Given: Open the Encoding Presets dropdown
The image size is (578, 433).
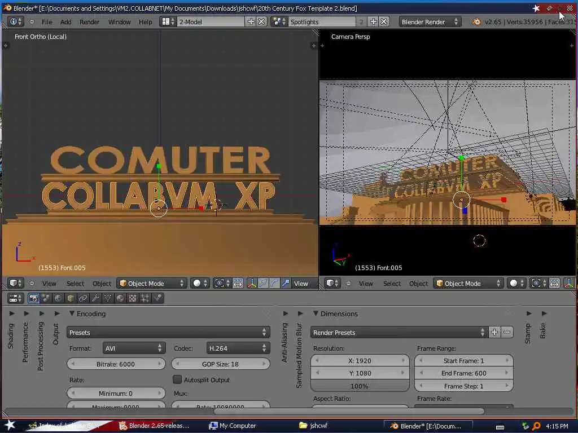Looking at the screenshot, I should pos(168,333).
